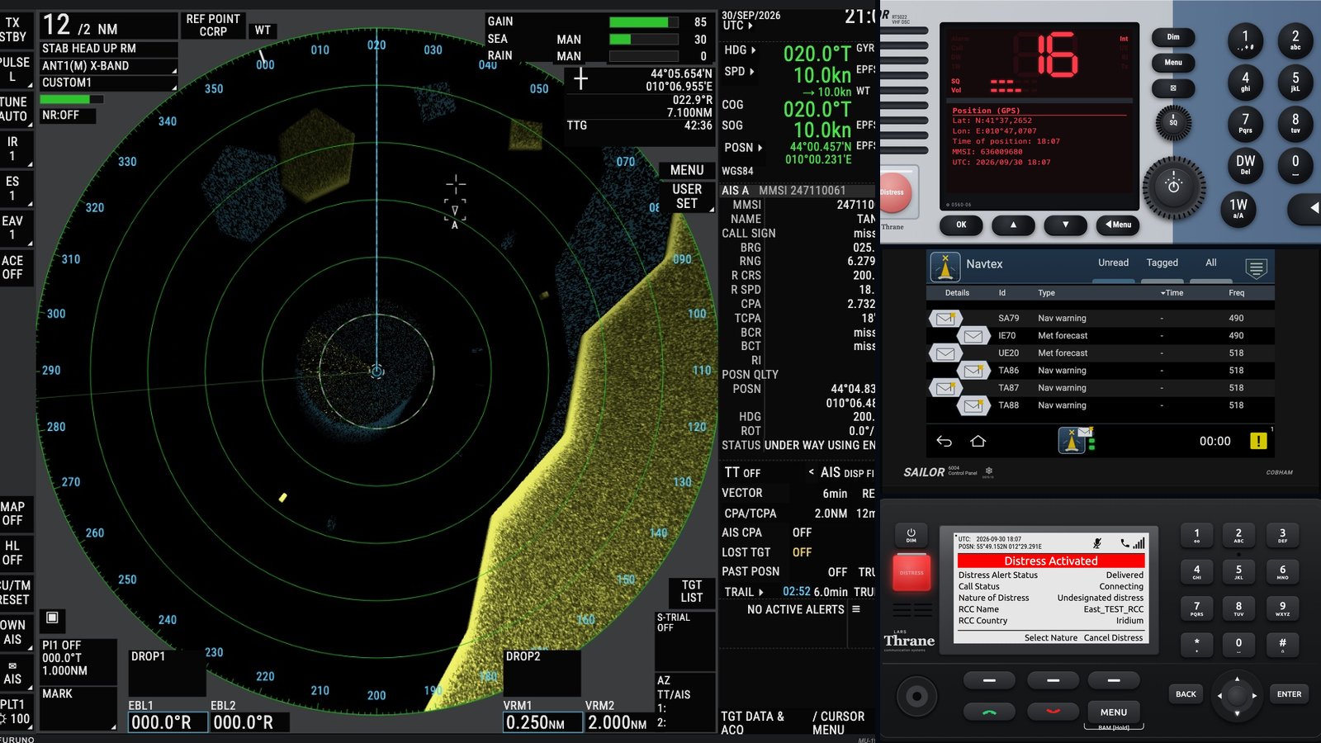Expand the SPD source arrow
This screenshot has height=743, width=1321.
click(751, 72)
